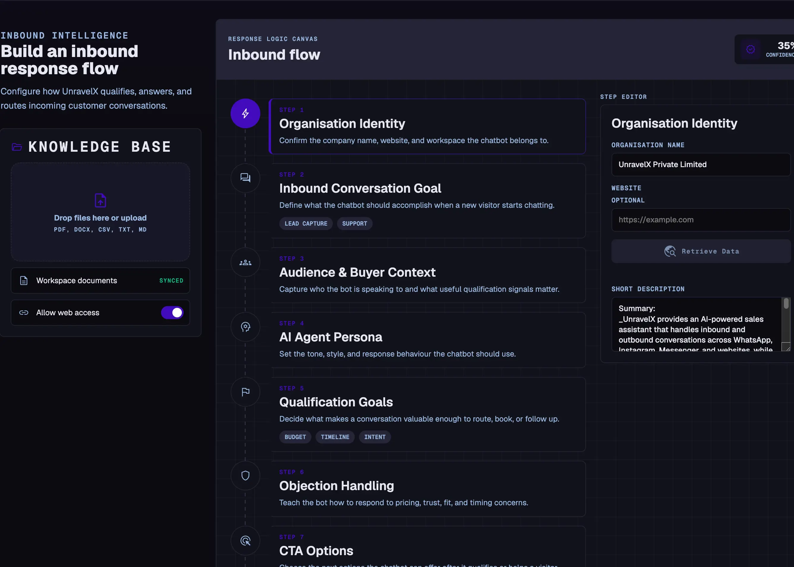
Task: Click the 'KNOWLEDGE BASE' heading text
Action: [x=100, y=147]
